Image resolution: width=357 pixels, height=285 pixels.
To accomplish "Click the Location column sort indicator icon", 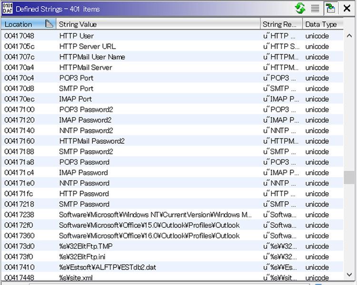I will coord(49,24).
